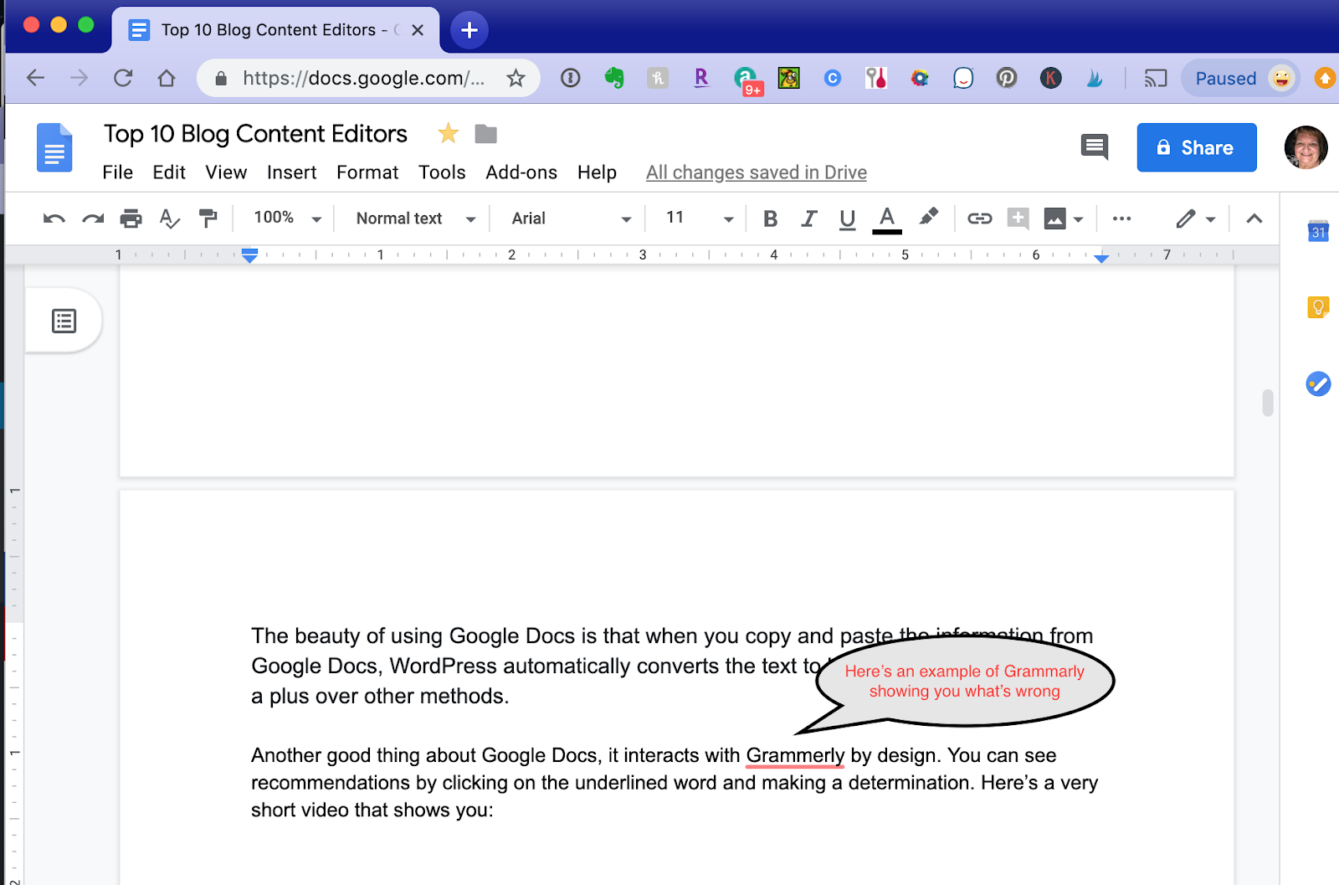Click the docs.google.com address bar
This screenshot has height=885, width=1339.
coord(363,78)
